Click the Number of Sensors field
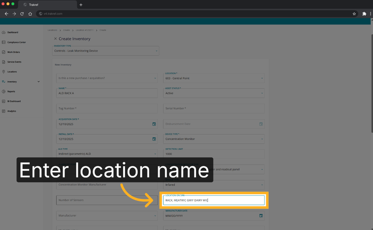 coord(107,200)
